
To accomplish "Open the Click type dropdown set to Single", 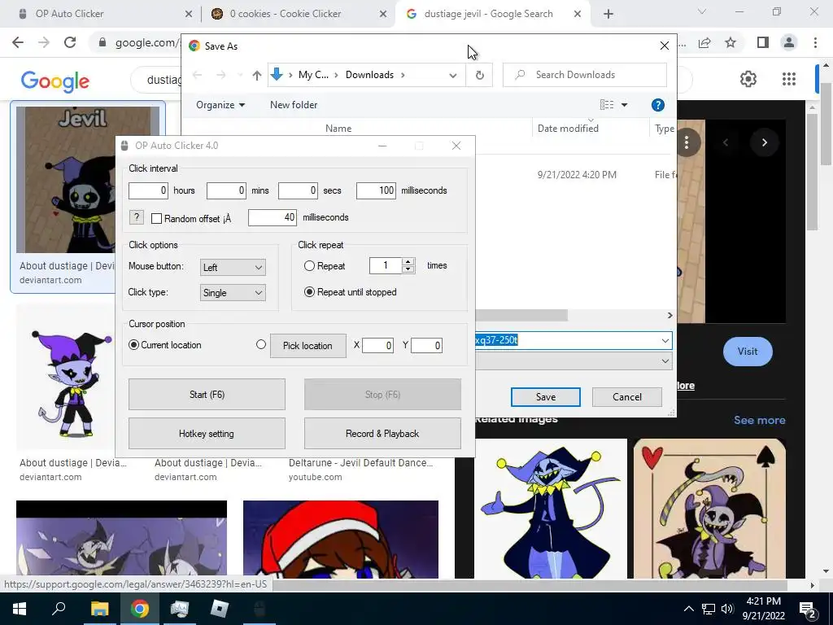I will tap(233, 293).
